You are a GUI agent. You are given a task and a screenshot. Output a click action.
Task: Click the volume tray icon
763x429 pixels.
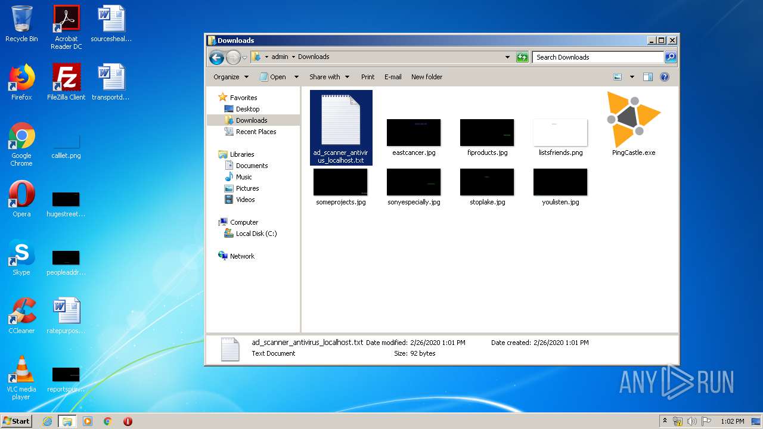pyautogui.click(x=692, y=421)
